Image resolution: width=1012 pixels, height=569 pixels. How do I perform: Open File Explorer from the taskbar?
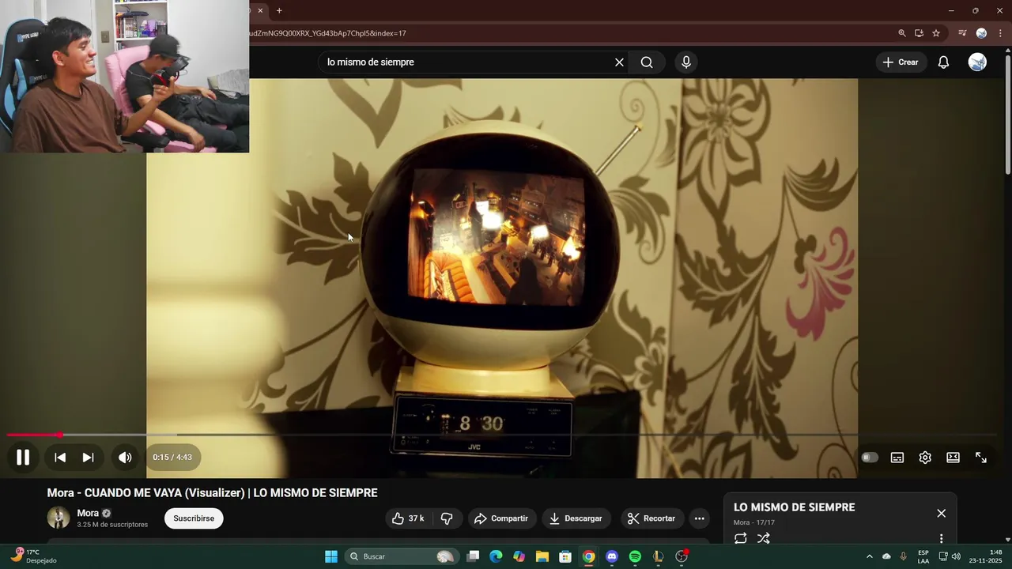point(542,556)
